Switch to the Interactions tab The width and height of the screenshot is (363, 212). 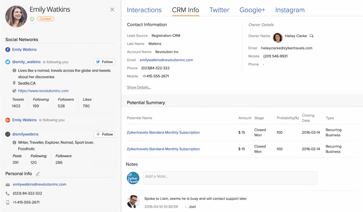click(144, 10)
